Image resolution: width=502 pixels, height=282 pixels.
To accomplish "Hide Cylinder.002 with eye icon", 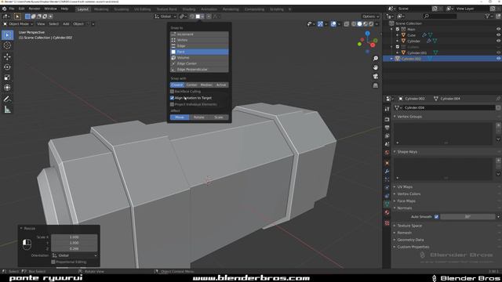I will click(x=498, y=59).
